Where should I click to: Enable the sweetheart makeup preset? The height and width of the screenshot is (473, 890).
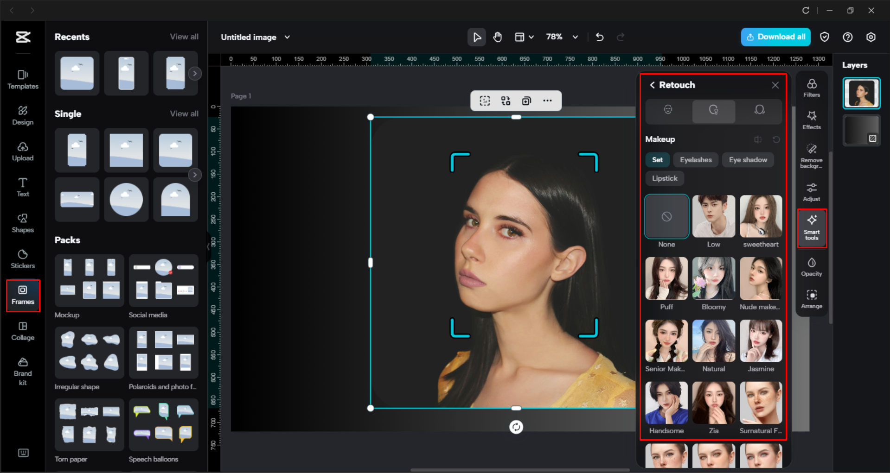[x=760, y=216]
